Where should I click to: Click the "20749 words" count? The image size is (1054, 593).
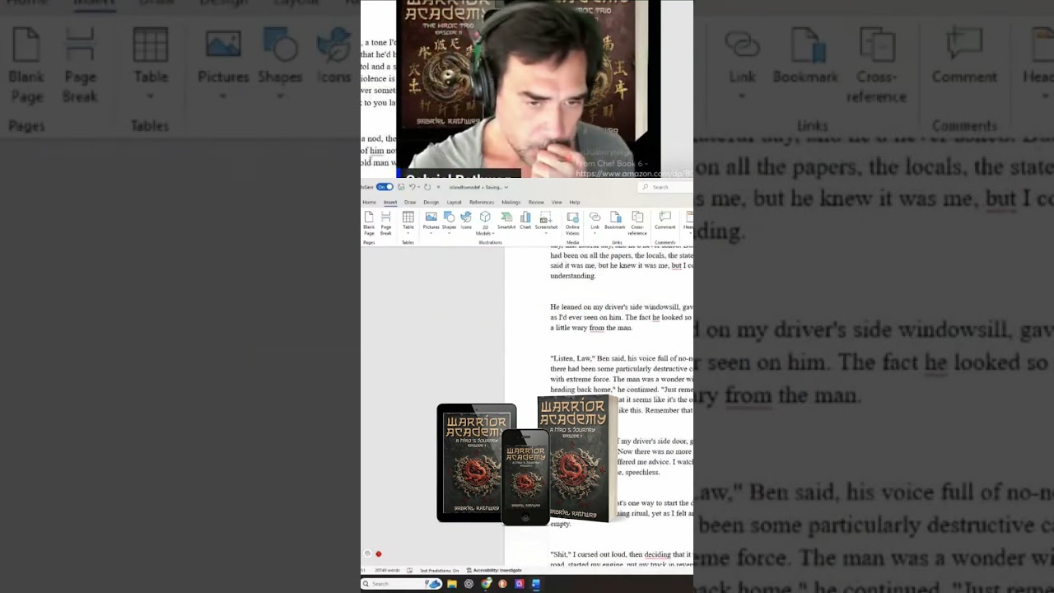387,570
